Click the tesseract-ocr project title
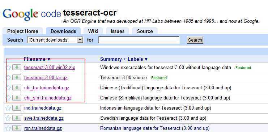This screenshot has width=268, height=132. pyautogui.click(x=90, y=13)
